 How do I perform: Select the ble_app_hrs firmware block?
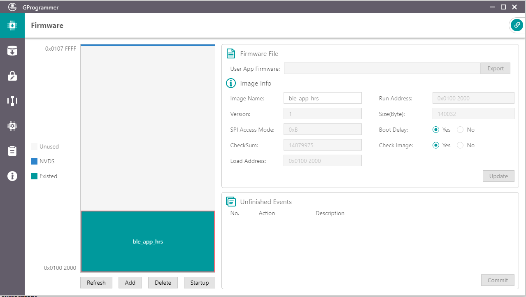tap(148, 241)
